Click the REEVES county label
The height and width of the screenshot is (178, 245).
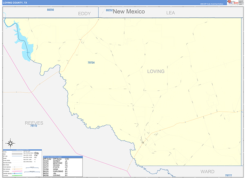coord(34,123)
